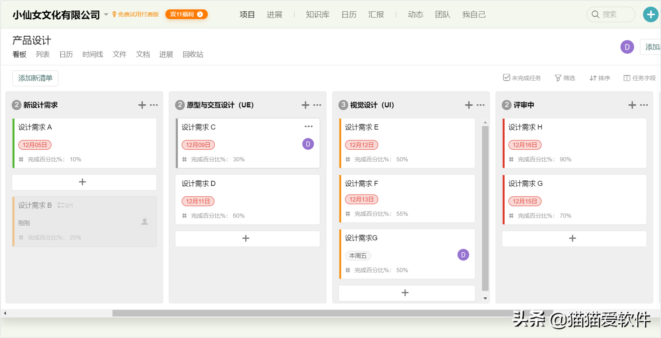Viewport: 661px width, 338px height.
Task: Add a task to 新设计需求 list header
Action: [142, 105]
